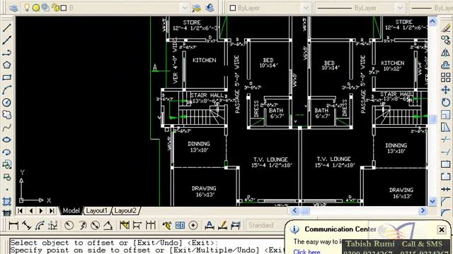Select the Ellipse tool

coord(6,140)
